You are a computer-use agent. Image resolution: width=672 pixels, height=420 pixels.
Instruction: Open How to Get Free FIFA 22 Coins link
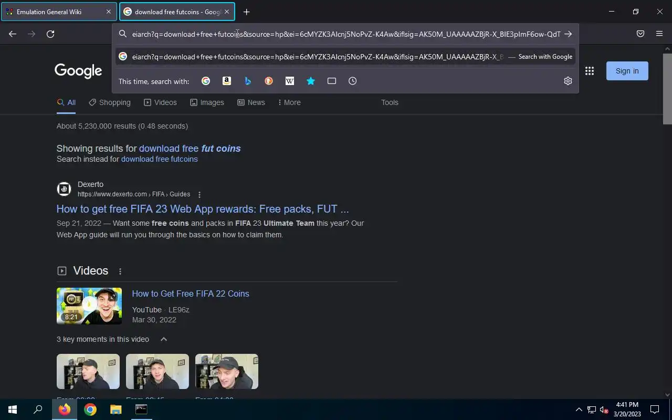tap(191, 293)
